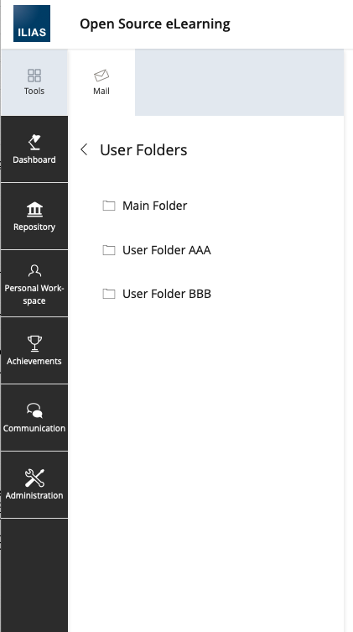The height and width of the screenshot is (632, 353).
Task: Open the Repository building icon
Action: (34, 209)
